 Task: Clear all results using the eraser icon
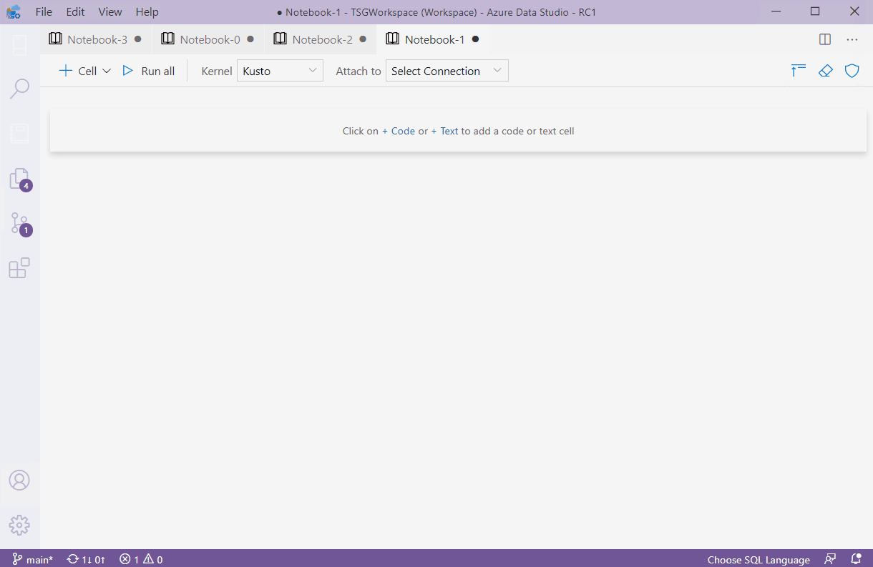[826, 70]
